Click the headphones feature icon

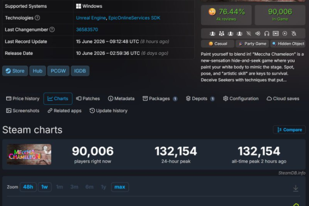[x=267, y=33]
